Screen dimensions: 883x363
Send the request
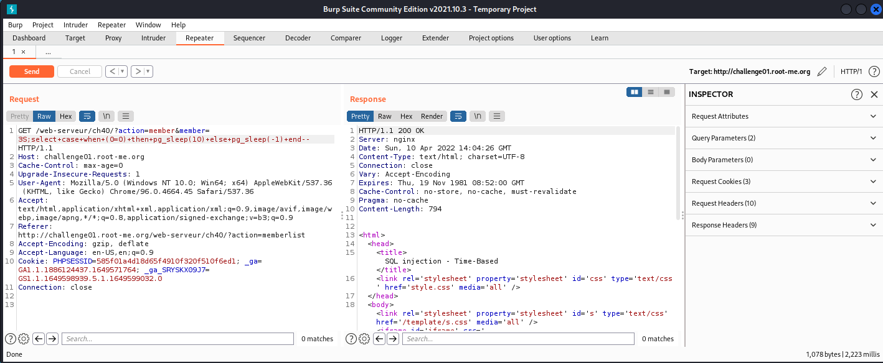(x=32, y=71)
